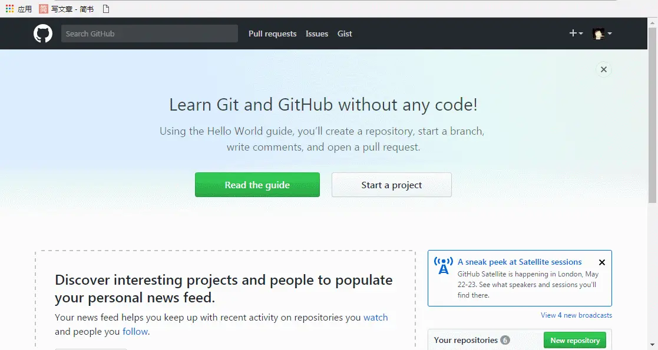Viewport: 658px width, 350px height.
Task: Click the Start a project button
Action: (392, 185)
